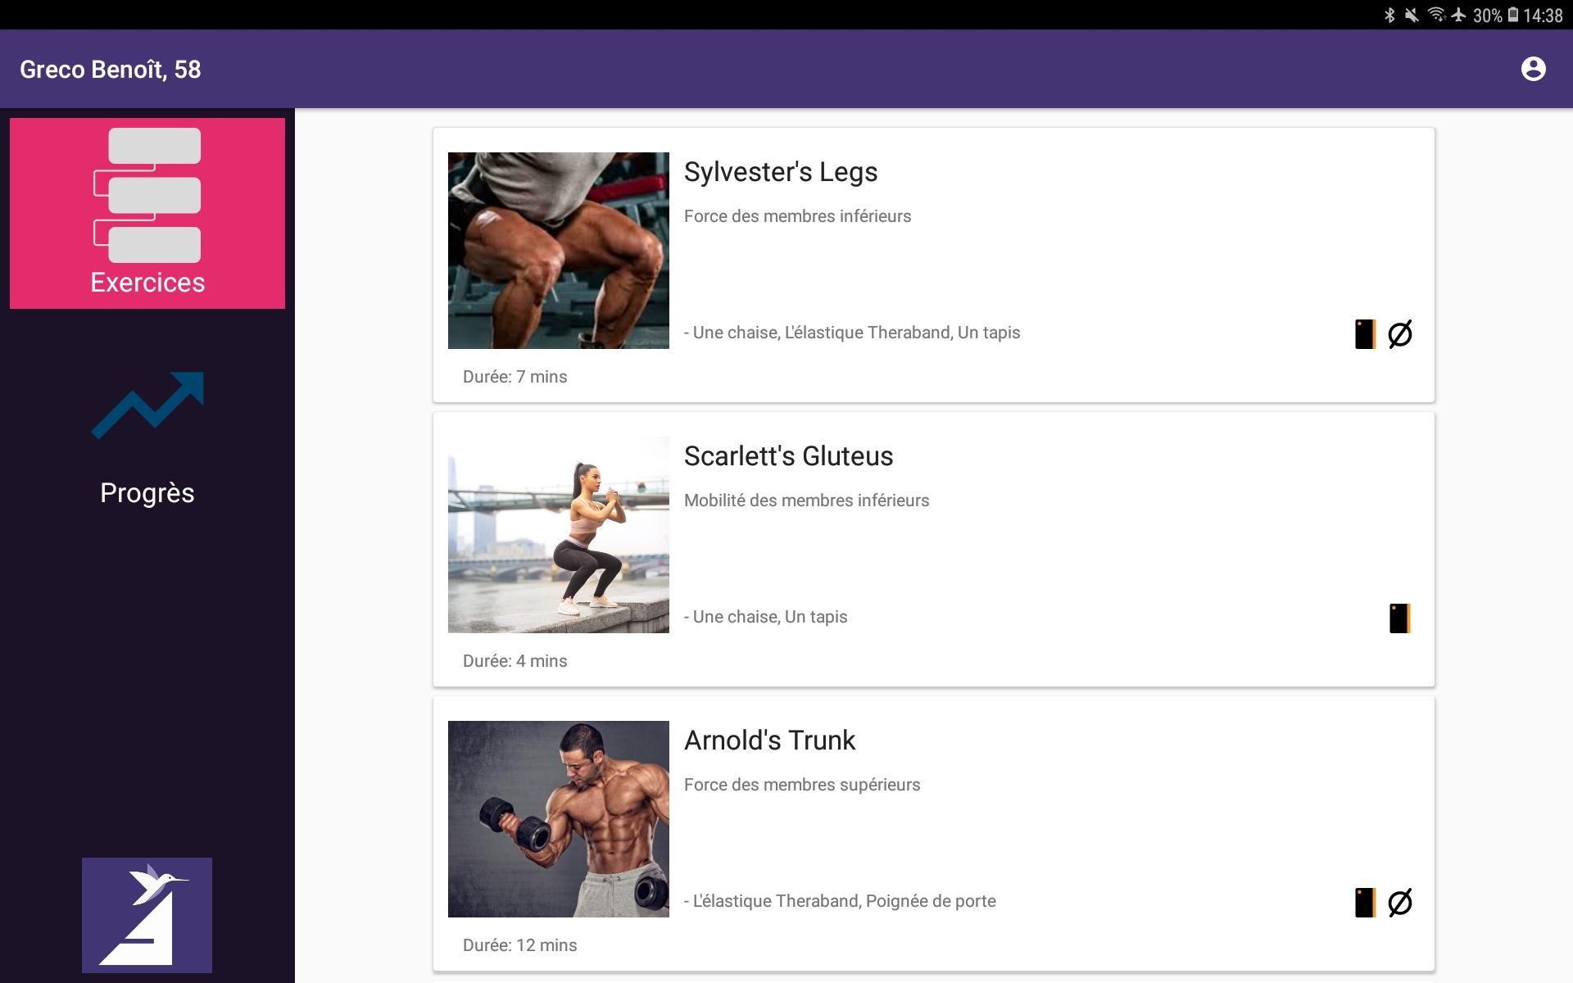Select the Scarlett's Gluteus title
This screenshot has height=983, width=1573.
click(x=788, y=456)
